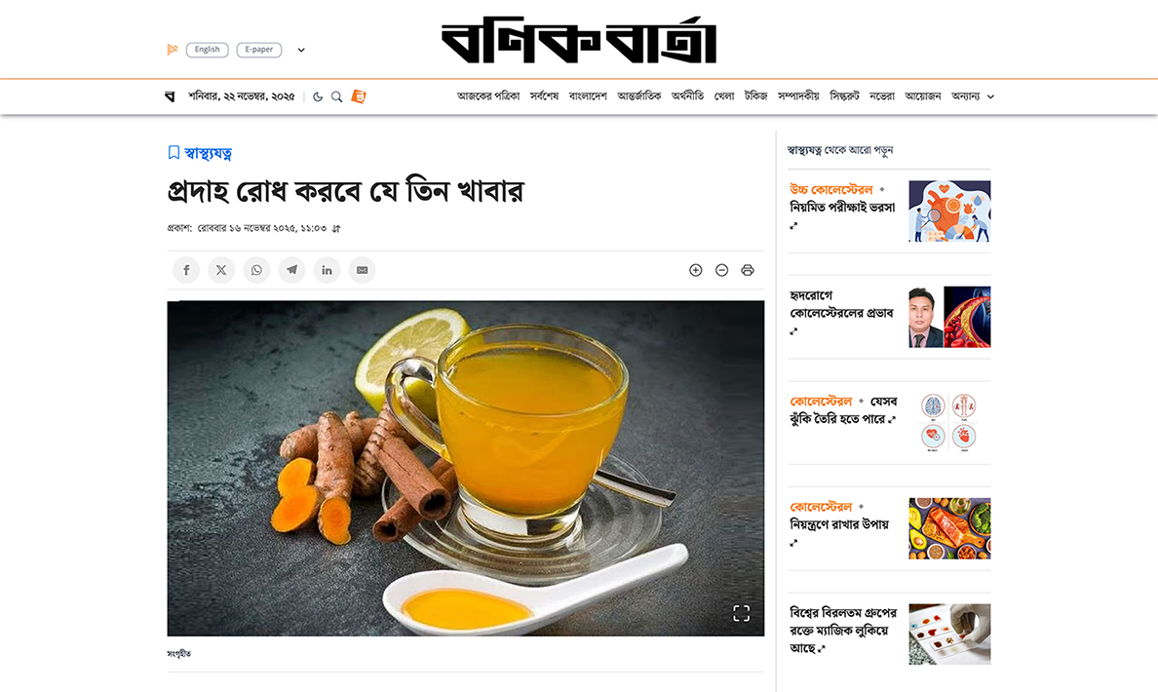Open the E-paper button
1158x692 pixels.
click(x=258, y=50)
